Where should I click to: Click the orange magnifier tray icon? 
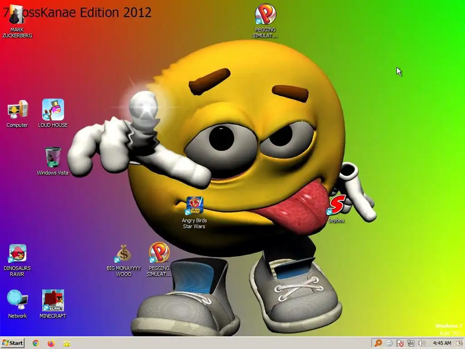pyautogui.click(x=378, y=344)
